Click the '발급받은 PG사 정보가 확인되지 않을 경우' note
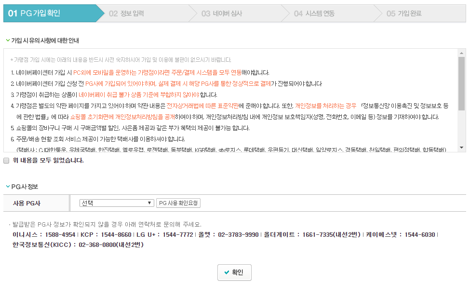 pos(107,224)
